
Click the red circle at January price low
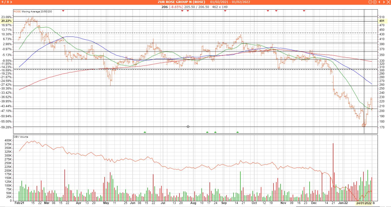coord(364,125)
